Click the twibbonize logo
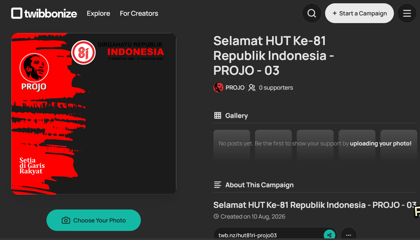420x240 pixels. pyautogui.click(x=44, y=13)
